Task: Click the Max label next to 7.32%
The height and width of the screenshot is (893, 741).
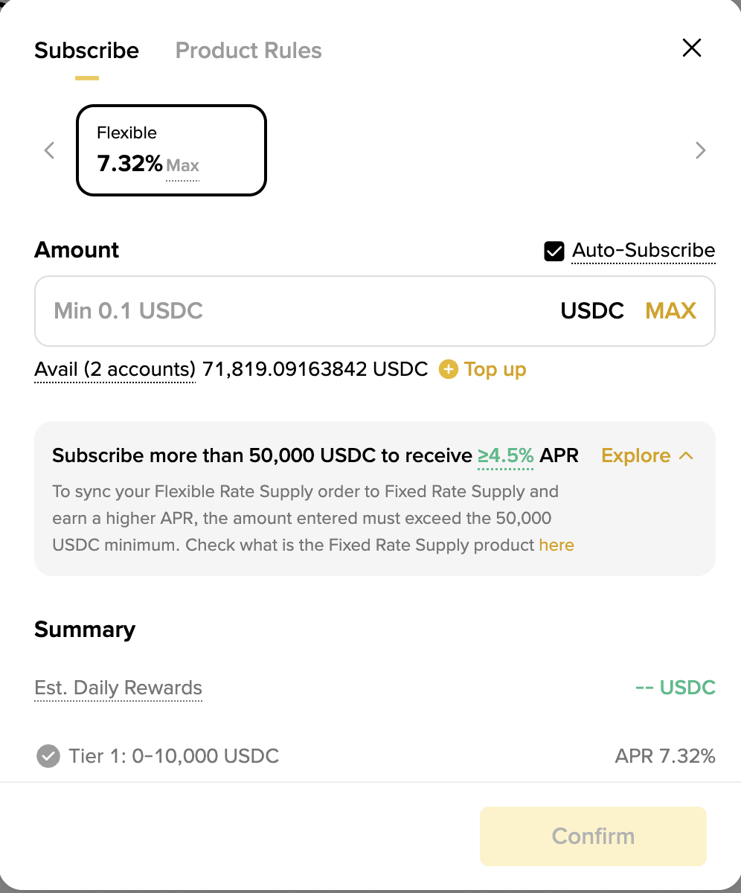Action: coord(182,165)
